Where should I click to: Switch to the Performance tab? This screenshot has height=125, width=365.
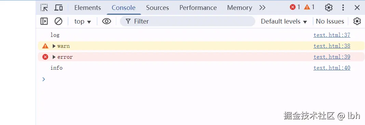[198, 8]
